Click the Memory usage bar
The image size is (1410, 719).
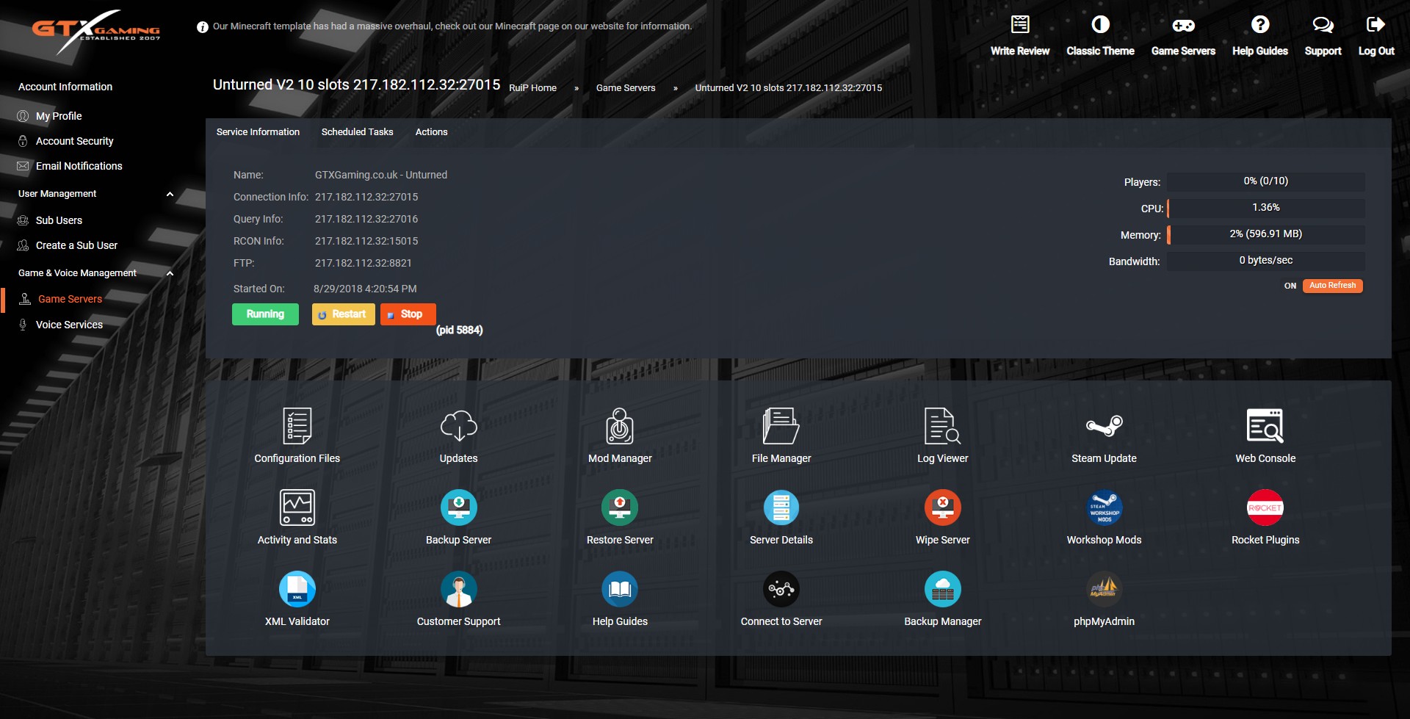tap(1265, 234)
